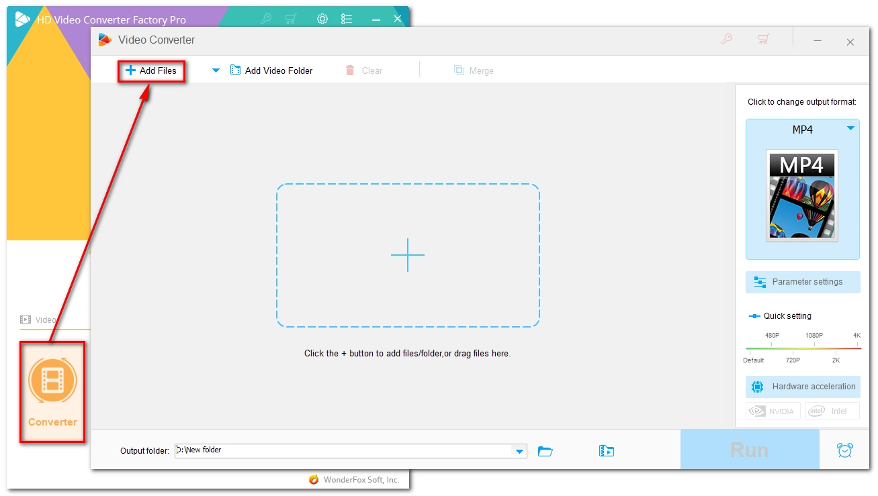Click the key register icon in Video Converter

[726, 40]
